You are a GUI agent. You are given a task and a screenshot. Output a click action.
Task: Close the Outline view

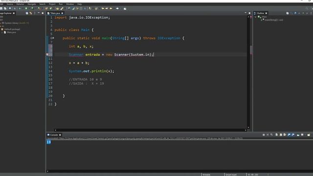pyautogui.click(x=266, y=13)
